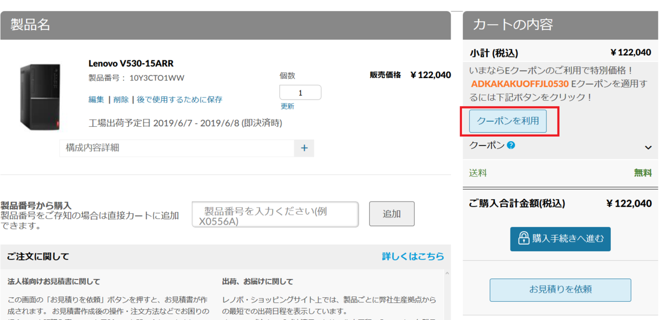Screen dimensions: 665x320
Task: Focus the 製品番号 input field
Action: coord(275,214)
